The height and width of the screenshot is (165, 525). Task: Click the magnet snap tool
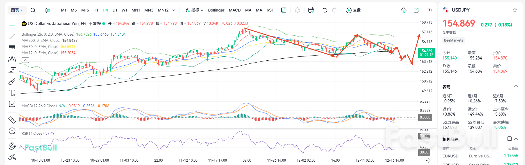[12, 146]
